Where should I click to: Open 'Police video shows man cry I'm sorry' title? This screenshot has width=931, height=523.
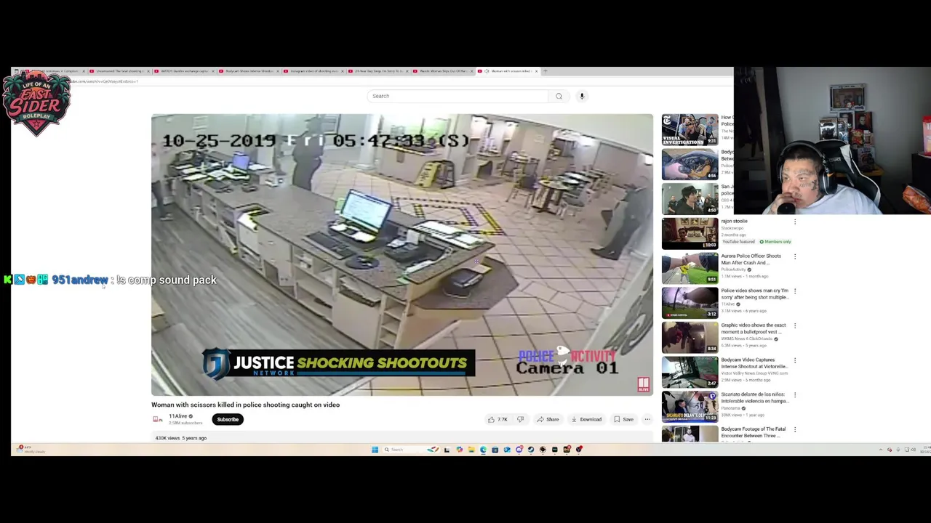point(754,294)
